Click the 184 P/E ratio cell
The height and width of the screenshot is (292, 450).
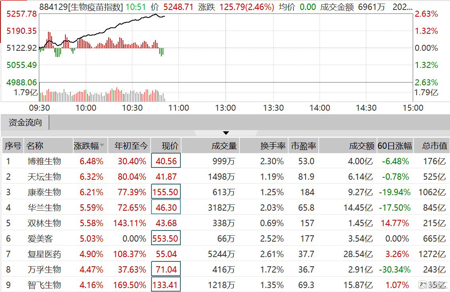point(307,192)
